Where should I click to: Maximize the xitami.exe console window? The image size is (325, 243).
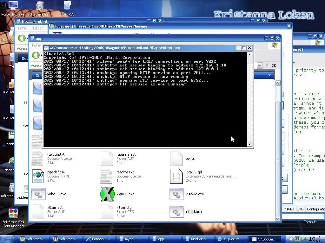[244, 48]
